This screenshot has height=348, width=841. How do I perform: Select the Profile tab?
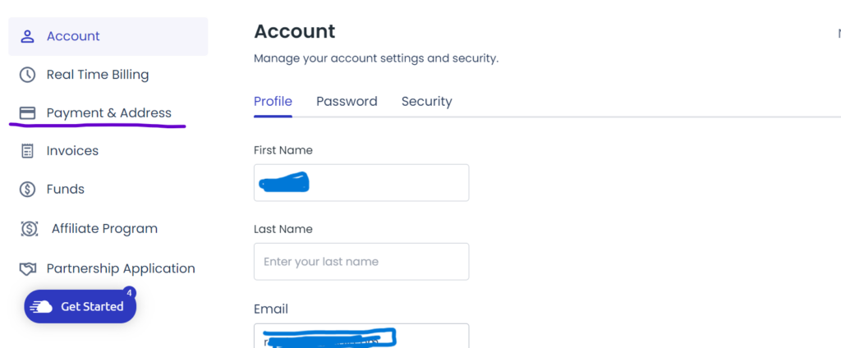pyautogui.click(x=273, y=101)
